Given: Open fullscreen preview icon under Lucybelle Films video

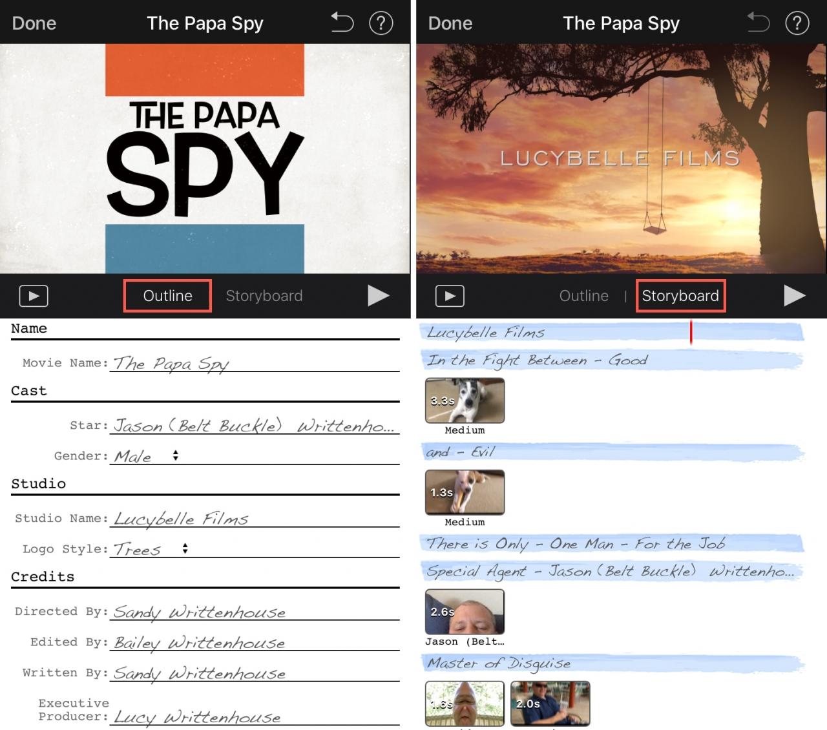Looking at the screenshot, I should 450,296.
